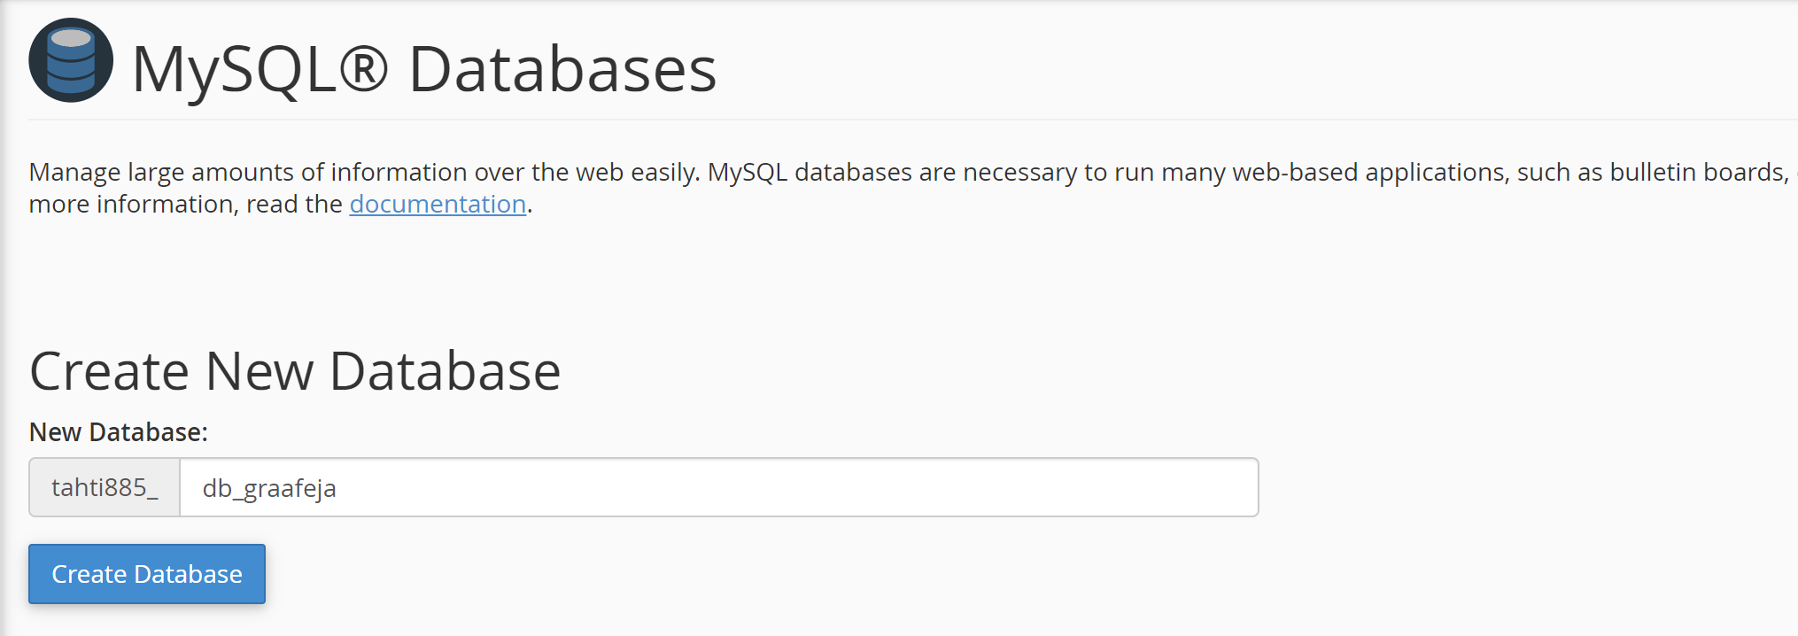Click the word "Create" in the section heading
Screen dimensions: 1798x636
pos(110,370)
